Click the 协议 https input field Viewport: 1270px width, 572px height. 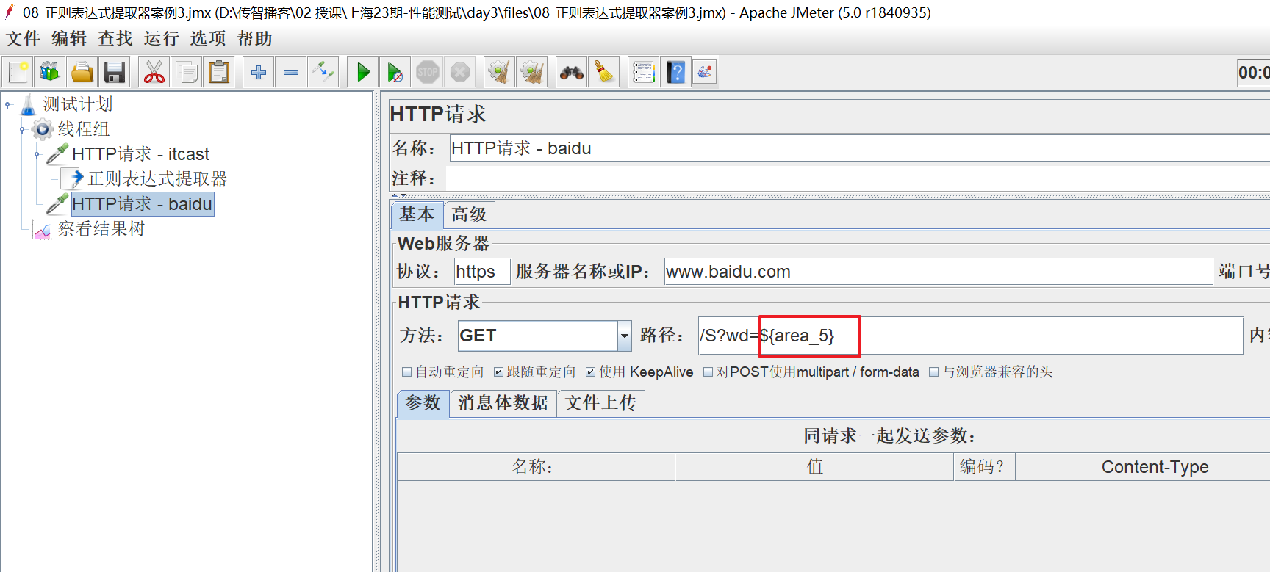[x=481, y=272]
